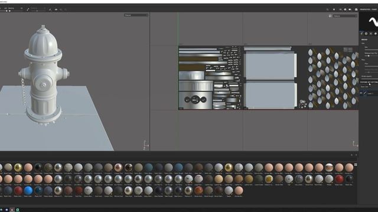The height and width of the screenshot is (212, 378).
Task: Close the shelf panel with the X icon
Action: (x=356, y=155)
